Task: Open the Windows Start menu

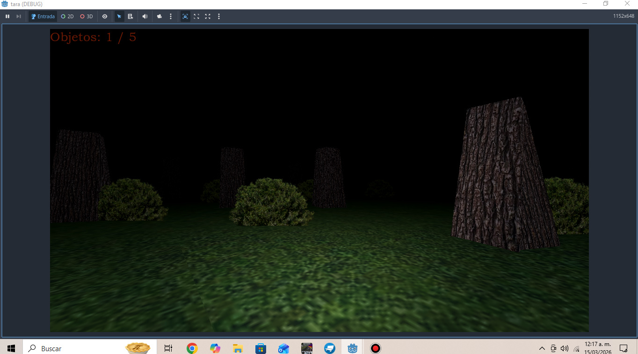Action: [x=11, y=348]
